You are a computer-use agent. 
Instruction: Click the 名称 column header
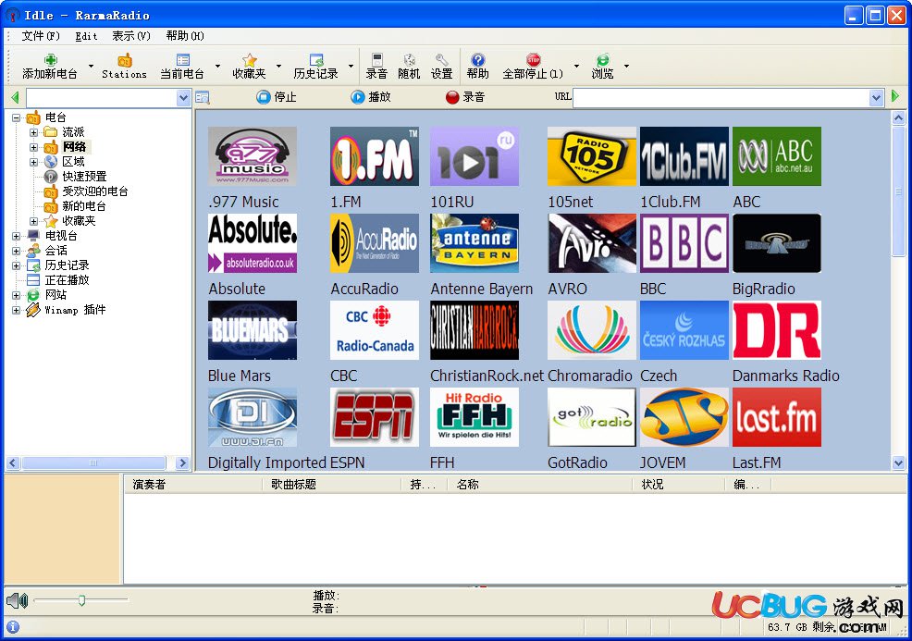pos(540,485)
